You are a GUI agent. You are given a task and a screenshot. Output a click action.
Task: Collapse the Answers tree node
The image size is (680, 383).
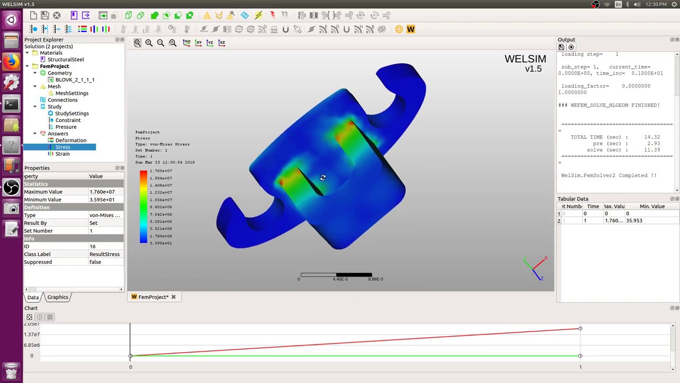(x=35, y=134)
